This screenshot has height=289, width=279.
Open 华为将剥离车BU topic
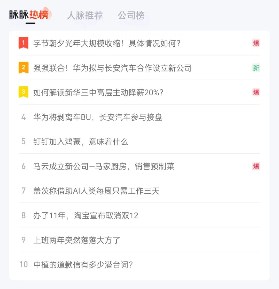click(98, 117)
